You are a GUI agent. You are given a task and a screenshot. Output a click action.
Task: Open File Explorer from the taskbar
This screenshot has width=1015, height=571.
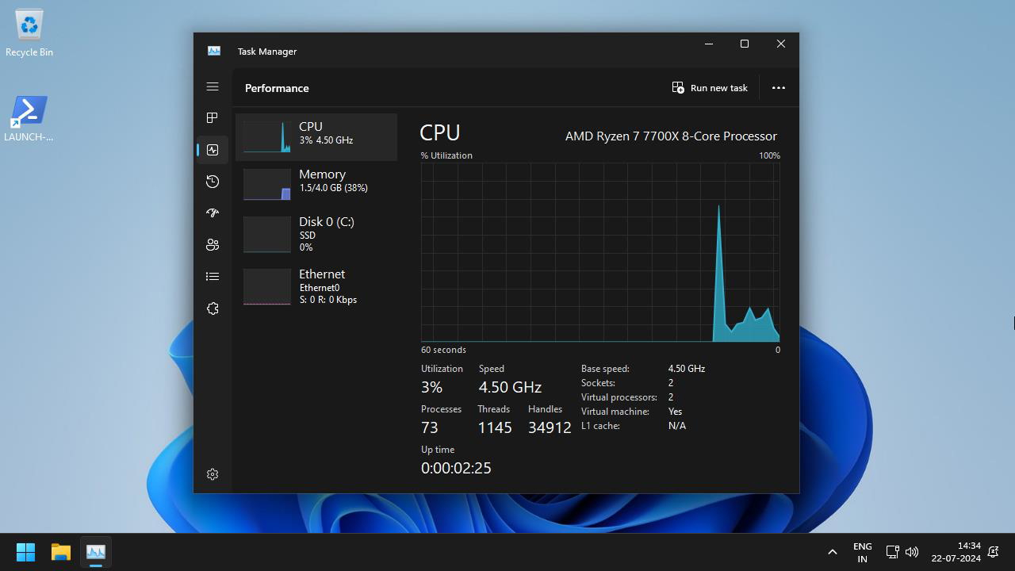click(x=60, y=550)
